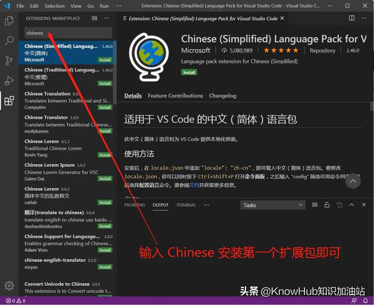
Task: Expand hidden menus with title bar ellipsis
Action: click(x=118, y=6)
